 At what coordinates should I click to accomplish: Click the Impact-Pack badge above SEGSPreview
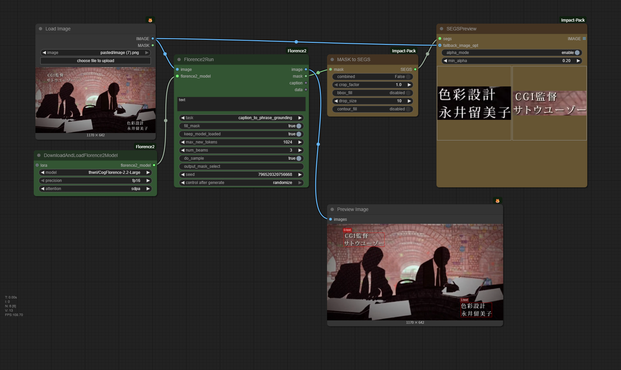point(573,20)
